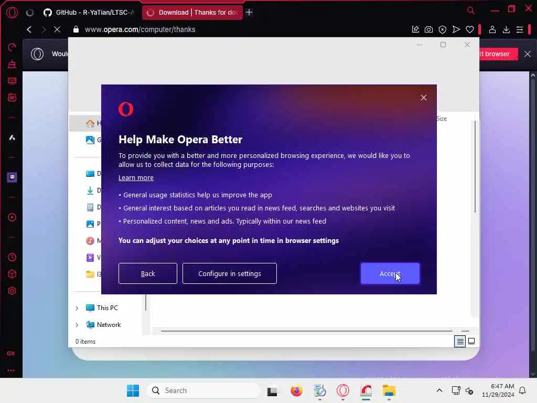
Task: Expand the Network tree node
Action: tap(77, 325)
